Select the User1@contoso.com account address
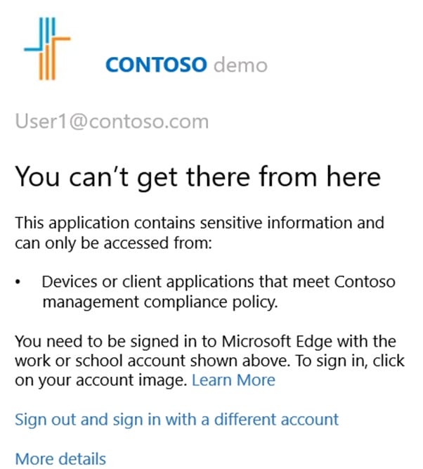Screen dimensions: 423x469 click(x=112, y=122)
